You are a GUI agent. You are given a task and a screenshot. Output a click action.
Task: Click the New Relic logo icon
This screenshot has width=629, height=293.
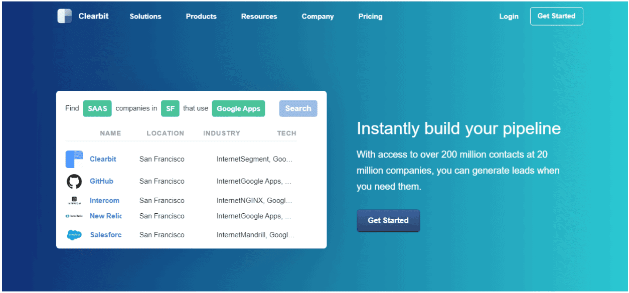(74, 216)
